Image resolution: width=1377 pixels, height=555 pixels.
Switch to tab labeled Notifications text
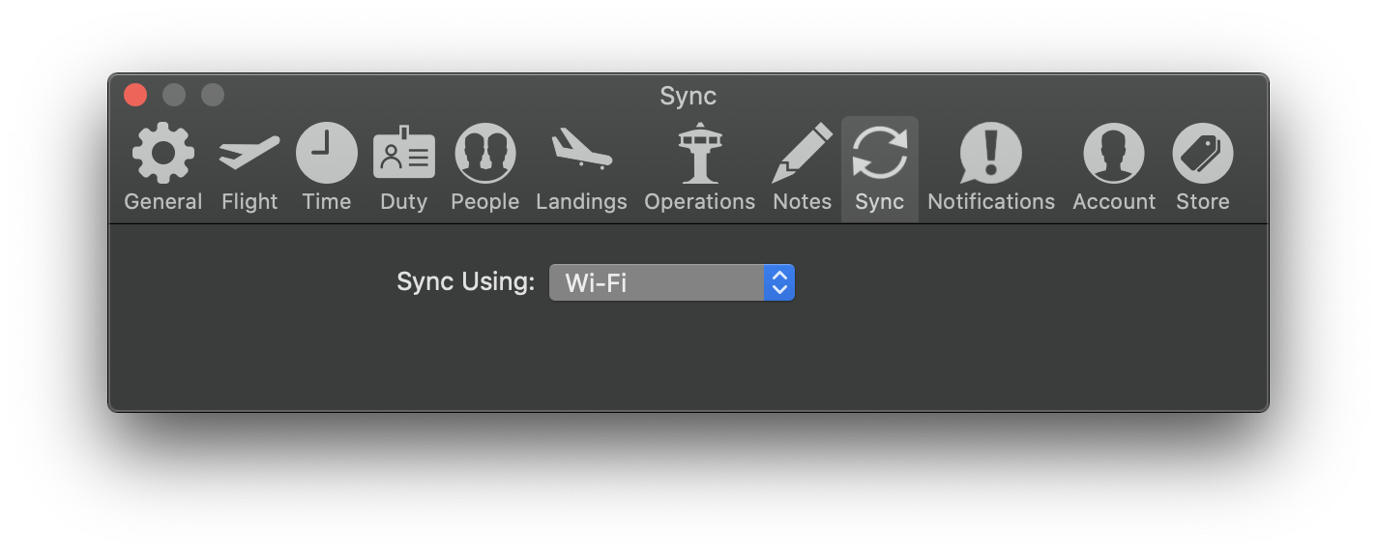click(x=991, y=202)
